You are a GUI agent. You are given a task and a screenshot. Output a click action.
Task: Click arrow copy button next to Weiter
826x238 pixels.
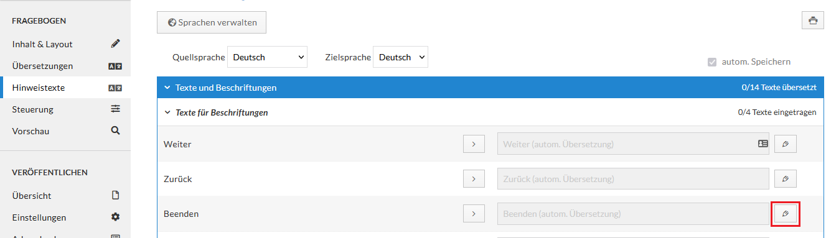474,144
